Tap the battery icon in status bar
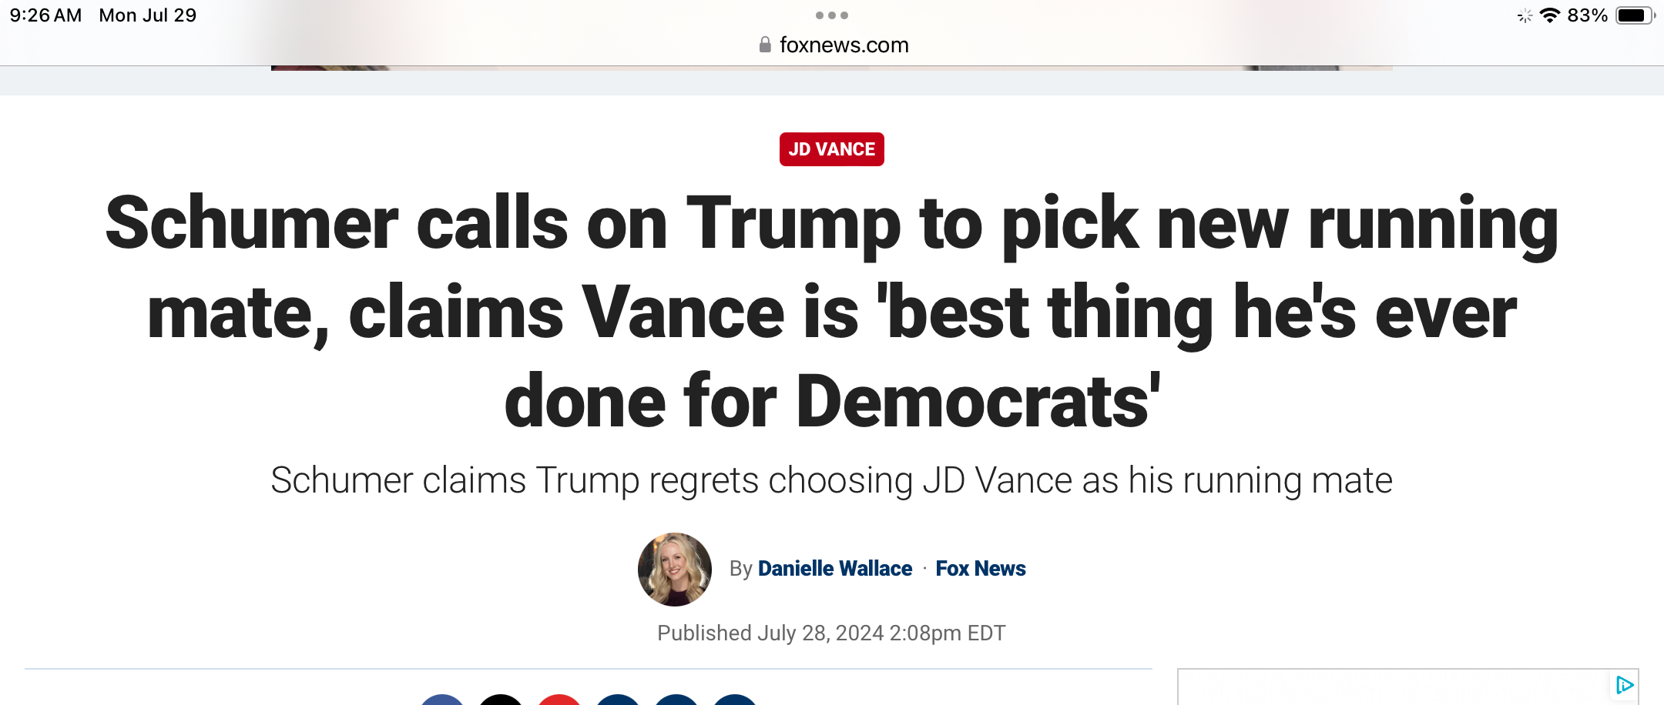1664x705 pixels. coord(1635,15)
